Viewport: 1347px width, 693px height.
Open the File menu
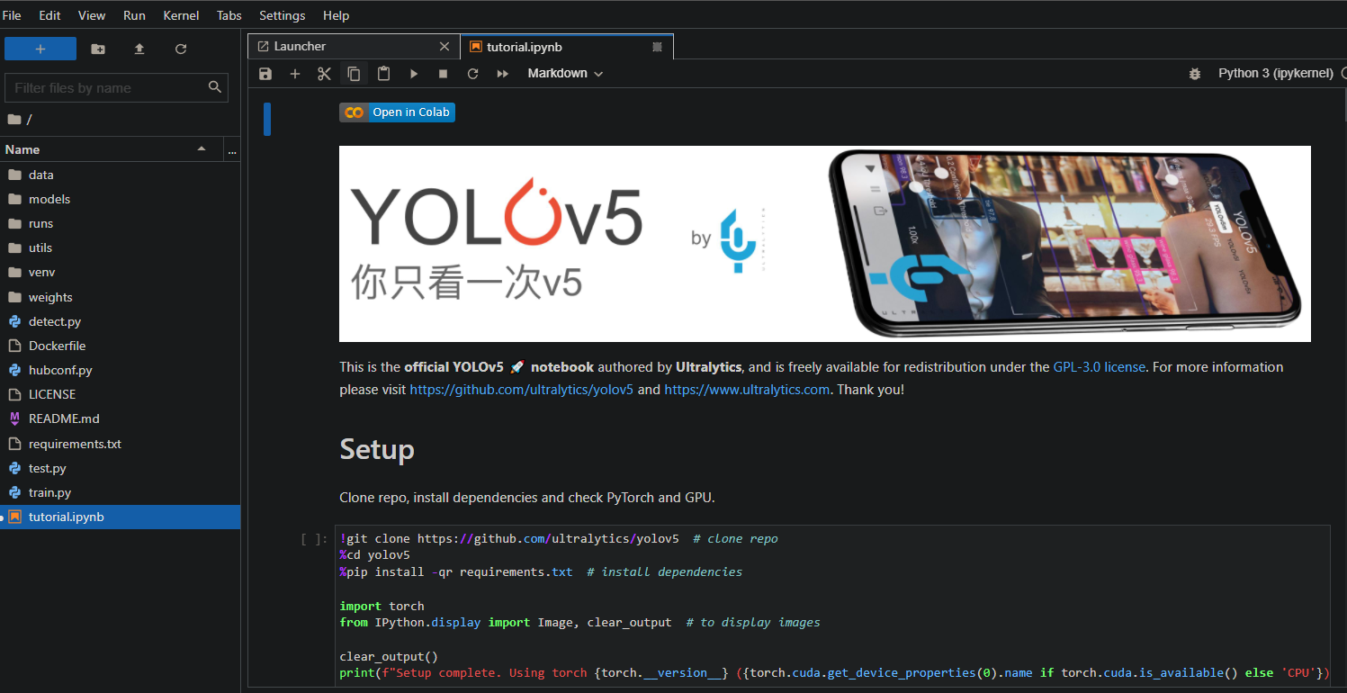[x=12, y=15]
